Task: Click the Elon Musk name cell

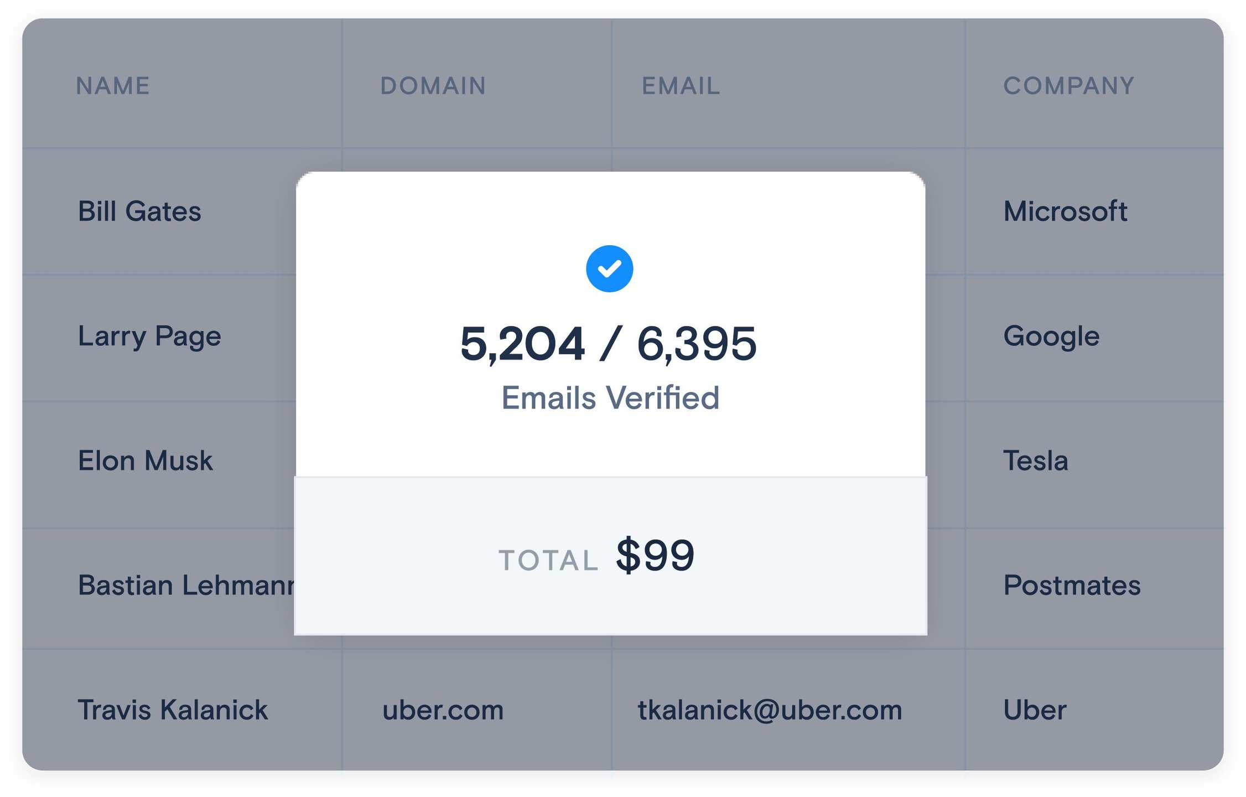Action: click(x=145, y=460)
